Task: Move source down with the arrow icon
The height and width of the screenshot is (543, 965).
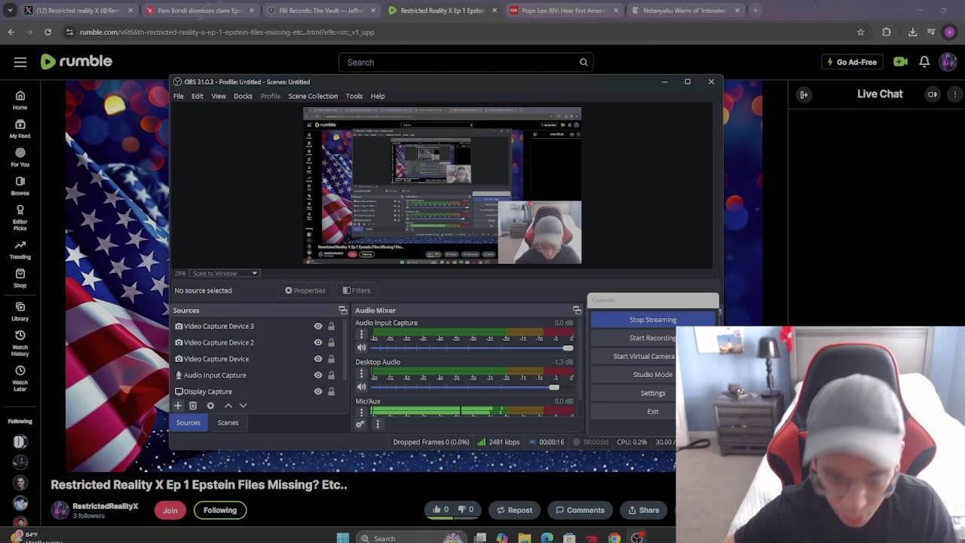Action: 243,406
